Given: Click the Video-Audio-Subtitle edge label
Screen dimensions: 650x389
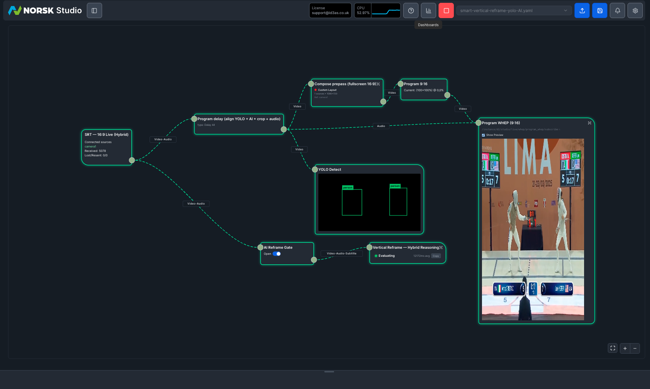Looking at the screenshot, I should coord(342,254).
